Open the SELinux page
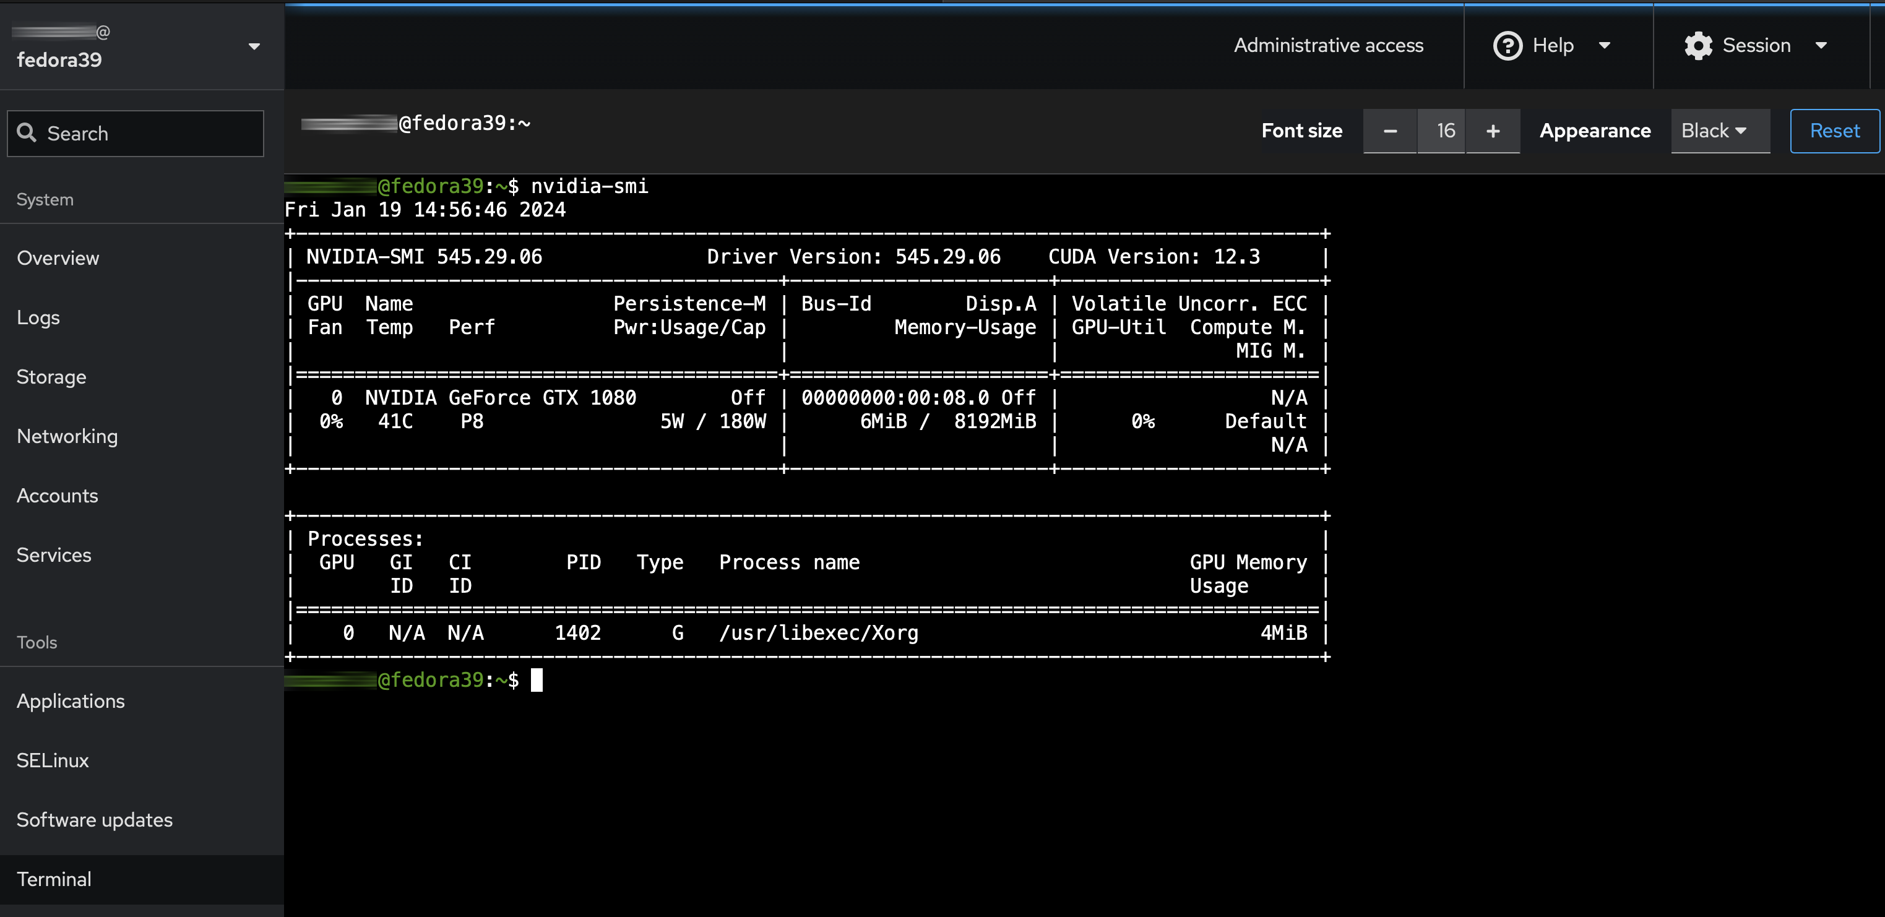Viewport: 1885px width, 917px height. [x=52, y=760]
